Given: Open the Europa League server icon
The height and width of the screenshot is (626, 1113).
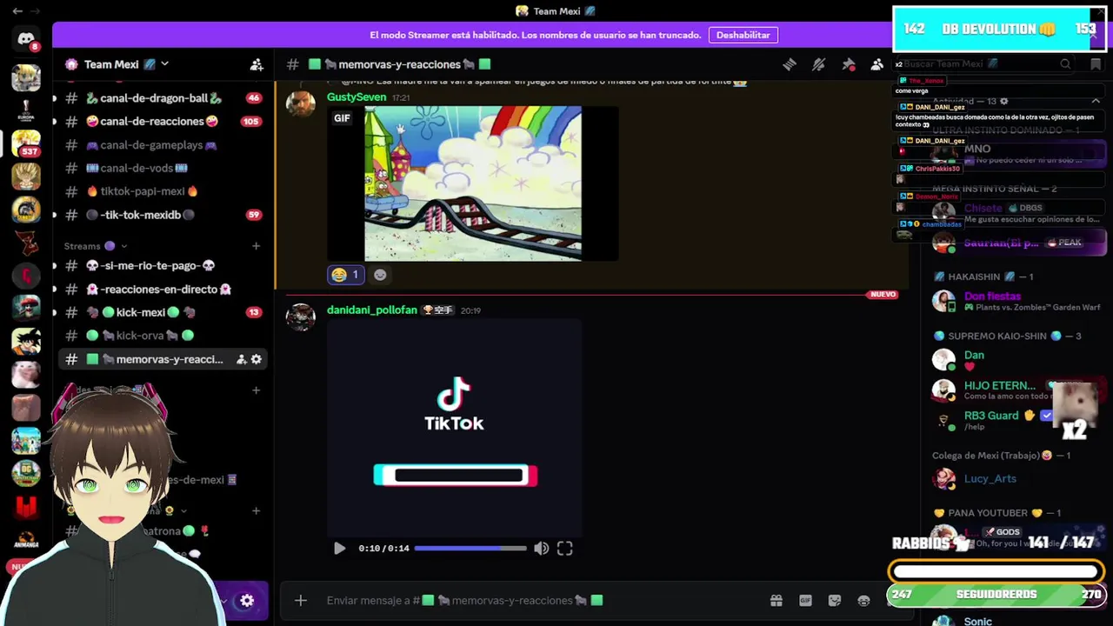Looking at the screenshot, I should click(26, 110).
